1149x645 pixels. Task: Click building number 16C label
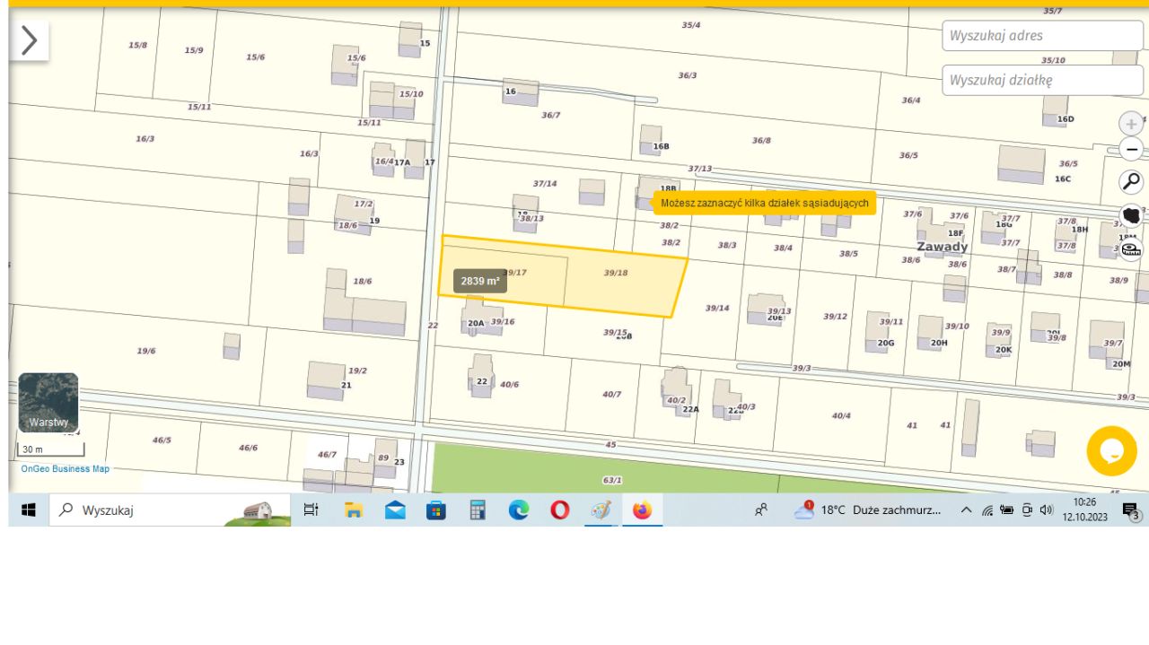1063,179
